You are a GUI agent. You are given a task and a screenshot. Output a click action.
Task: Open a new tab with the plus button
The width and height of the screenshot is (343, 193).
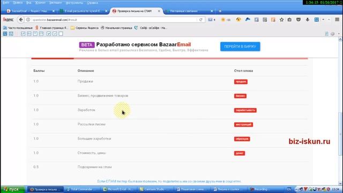coord(220,11)
